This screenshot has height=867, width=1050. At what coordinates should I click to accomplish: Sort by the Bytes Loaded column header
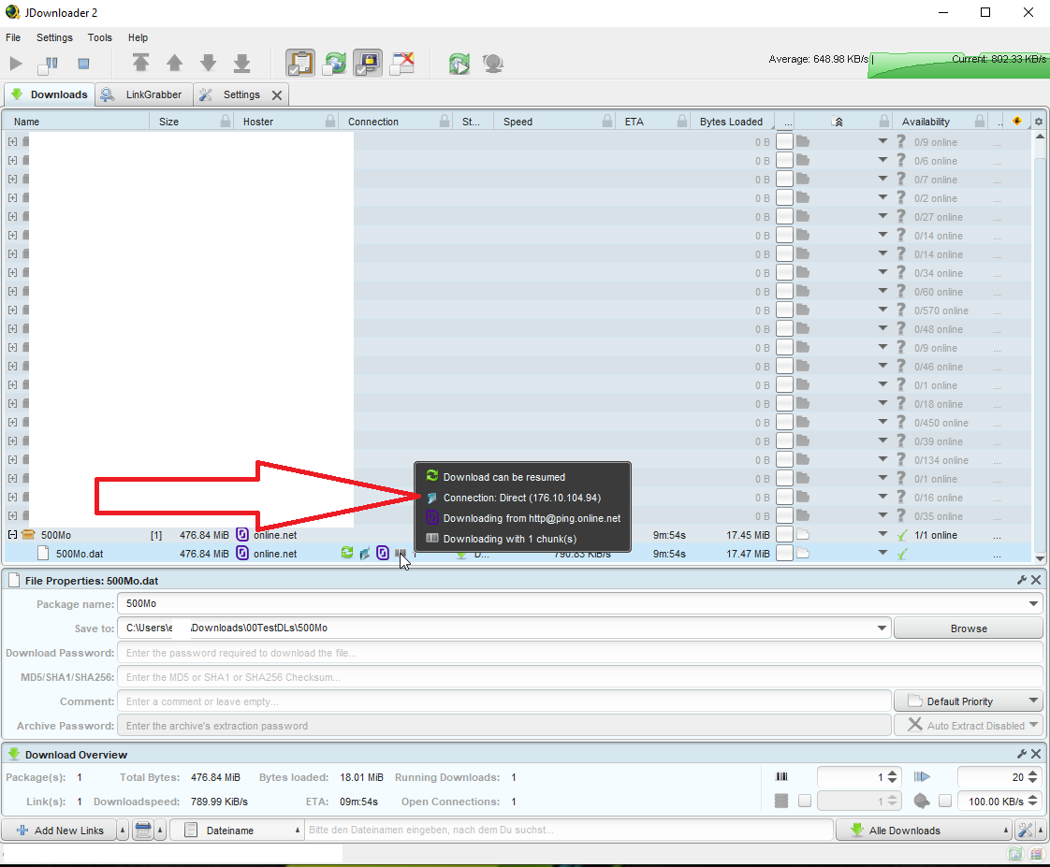pyautogui.click(x=731, y=122)
